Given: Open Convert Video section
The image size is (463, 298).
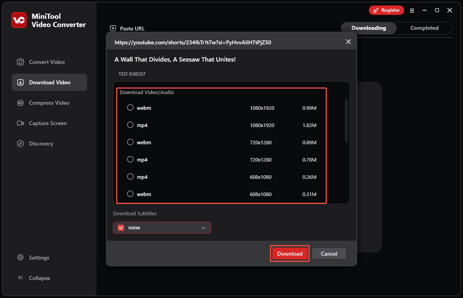Looking at the screenshot, I should pos(49,62).
